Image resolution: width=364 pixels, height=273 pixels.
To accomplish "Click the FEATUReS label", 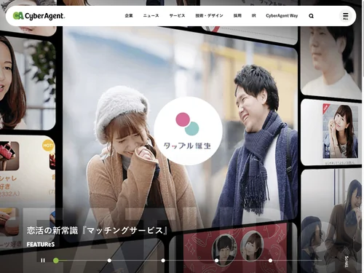I will 41,245.
